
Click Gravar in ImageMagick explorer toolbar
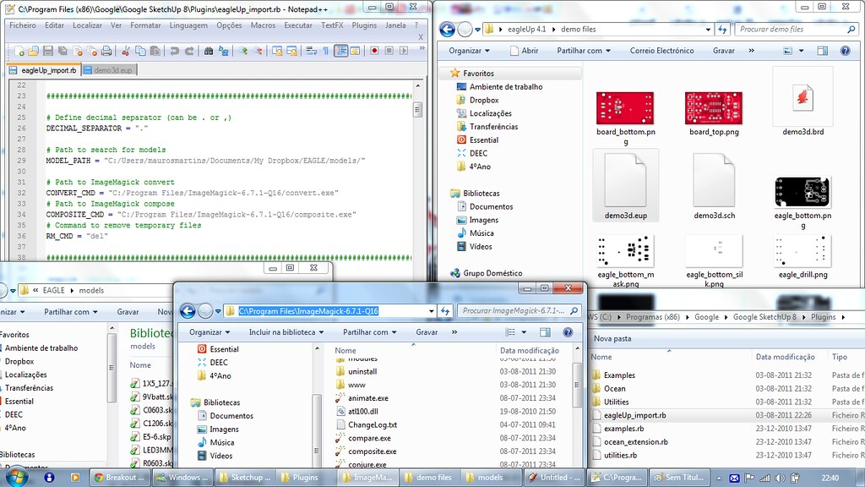point(427,331)
